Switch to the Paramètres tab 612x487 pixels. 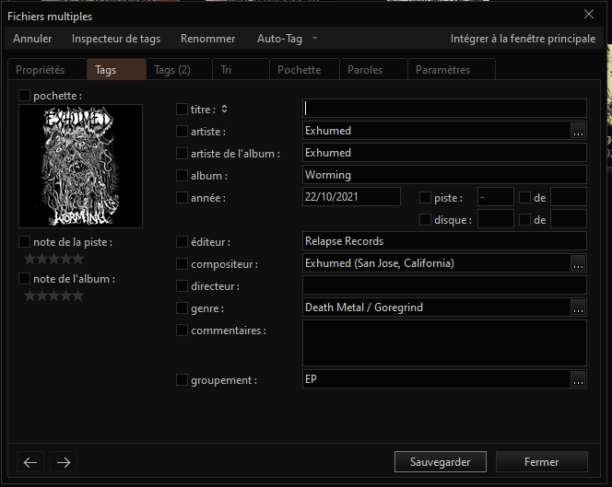[452, 69]
